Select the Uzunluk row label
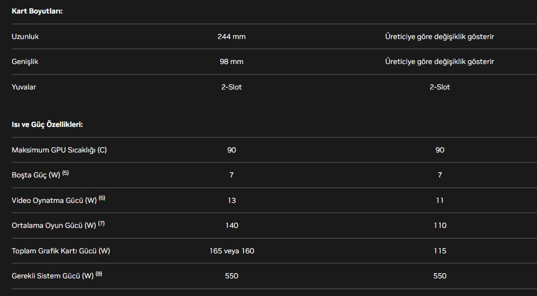This screenshot has width=537, height=296. coord(25,37)
